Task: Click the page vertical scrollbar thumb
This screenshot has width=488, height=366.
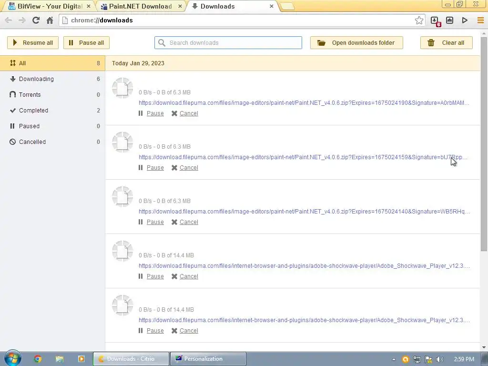Action: pos(484,144)
